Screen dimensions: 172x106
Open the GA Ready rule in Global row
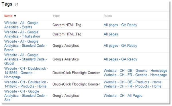[x=120, y=59]
